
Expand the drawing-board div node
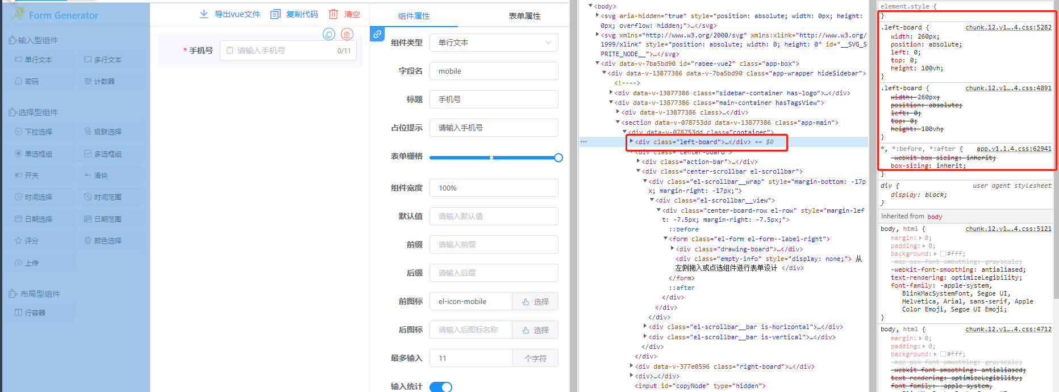pos(672,249)
